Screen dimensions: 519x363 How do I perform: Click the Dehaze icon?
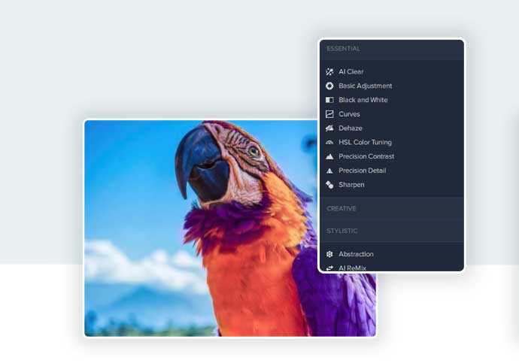click(x=329, y=129)
